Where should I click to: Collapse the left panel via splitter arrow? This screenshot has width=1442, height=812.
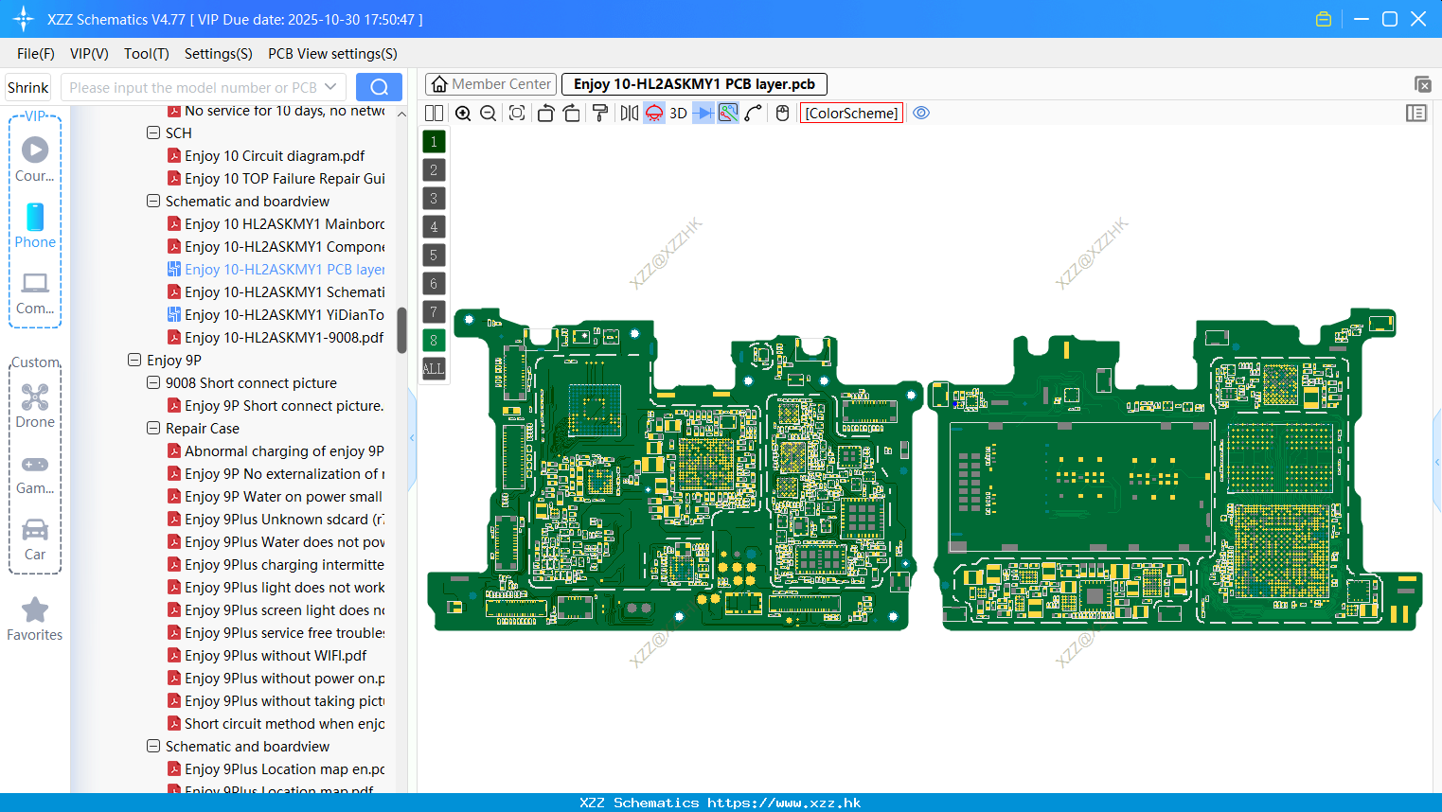[412, 438]
